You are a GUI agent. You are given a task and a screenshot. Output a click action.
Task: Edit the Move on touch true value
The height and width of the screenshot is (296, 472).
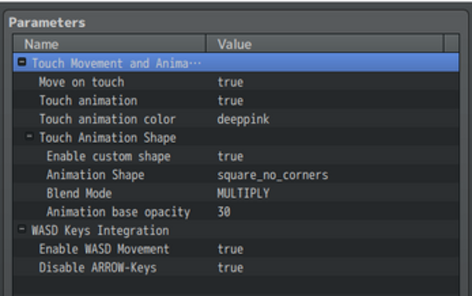230,82
